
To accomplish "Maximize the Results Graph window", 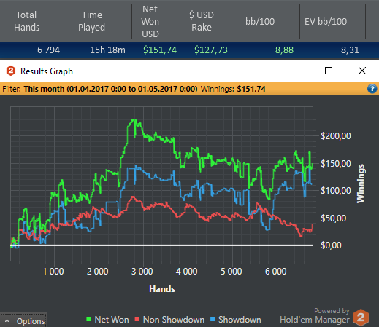I will [x=329, y=71].
